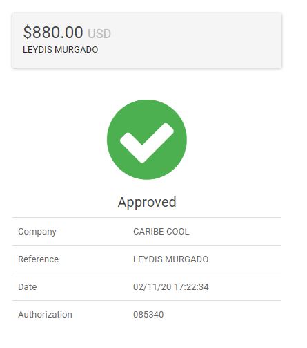Screen dimensions: 307x348
Task: Click the USD currency label
Action: pyautogui.click(x=99, y=34)
